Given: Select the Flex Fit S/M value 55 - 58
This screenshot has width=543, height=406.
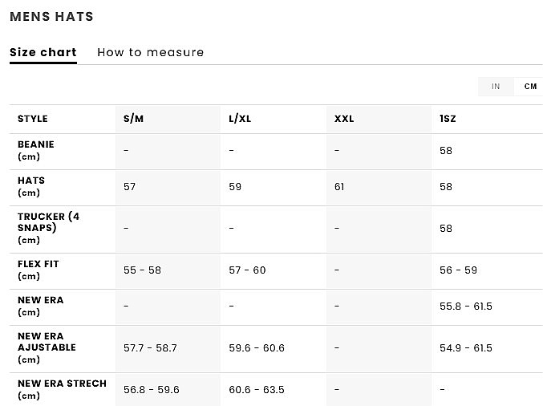Looking at the screenshot, I should (x=142, y=270).
